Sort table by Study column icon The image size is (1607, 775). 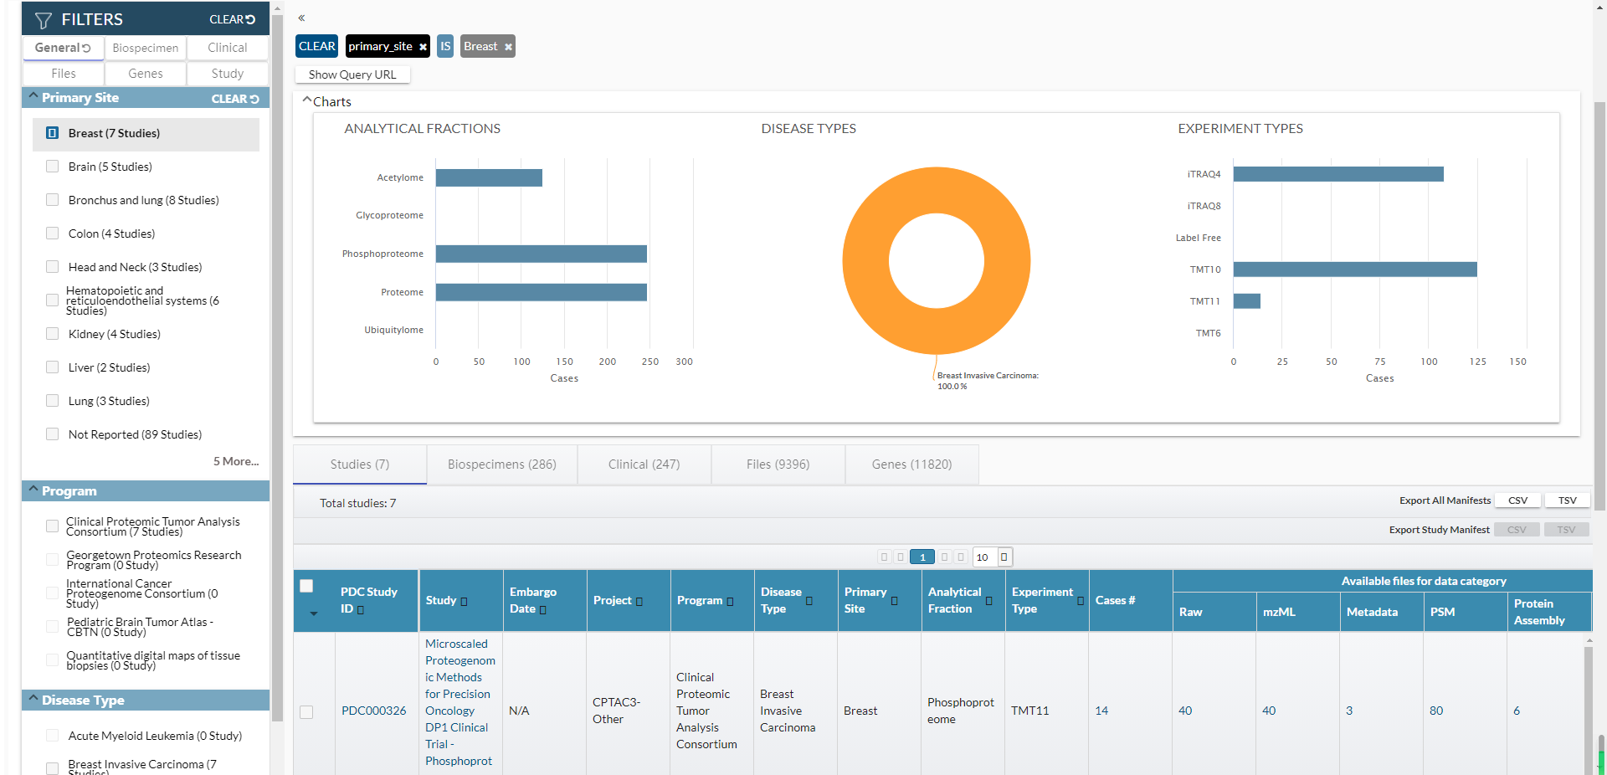pos(464,601)
